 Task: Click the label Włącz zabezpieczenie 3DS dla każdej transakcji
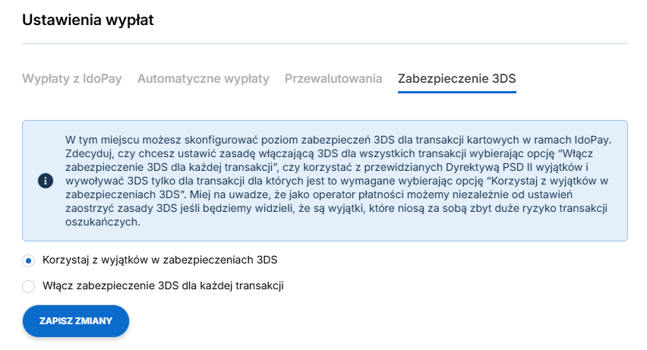(163, 285)
